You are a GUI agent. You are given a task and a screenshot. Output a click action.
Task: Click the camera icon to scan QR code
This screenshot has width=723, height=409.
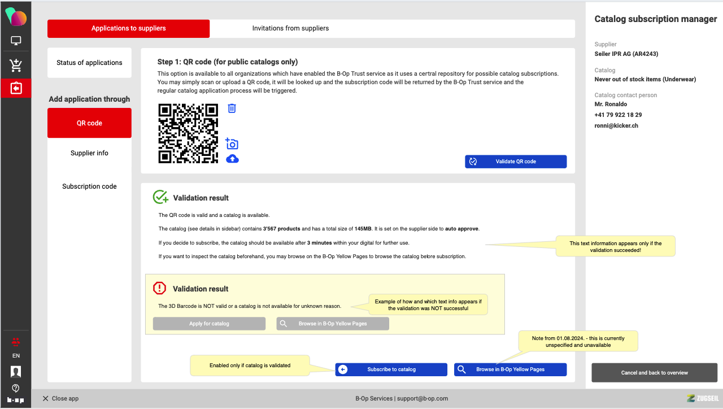tap(232, 144)
